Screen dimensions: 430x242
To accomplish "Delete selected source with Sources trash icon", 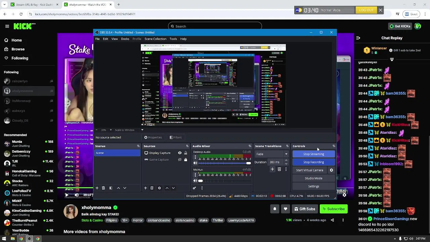I will 152,188.
